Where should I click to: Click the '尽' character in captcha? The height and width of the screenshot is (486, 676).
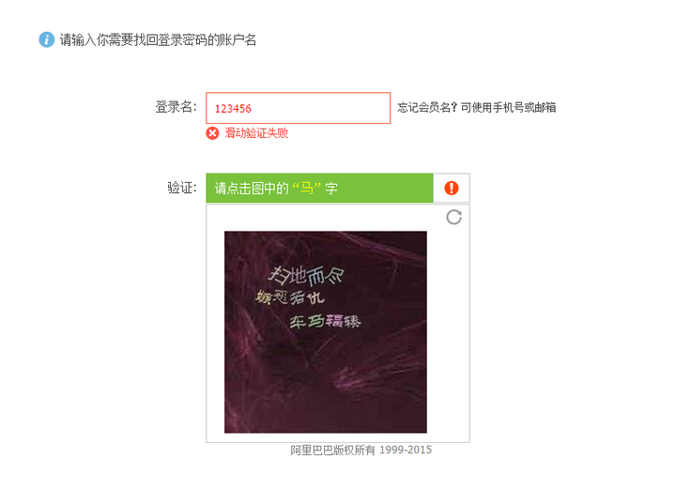pos(335,276)
